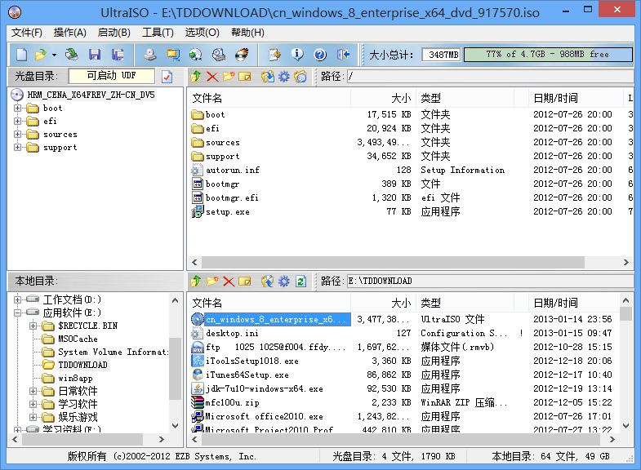The image size is (641, 470).
Task: Click the disc panel 路径 field showing /
Action: [x=490, y=77]
